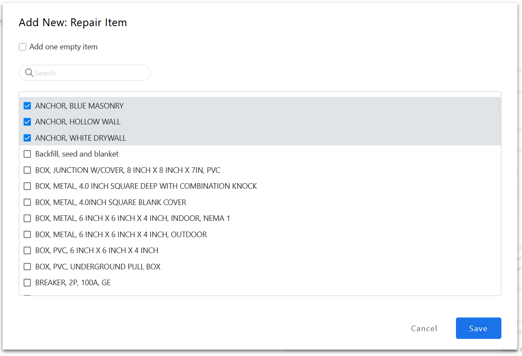This screenshot has height=356, width=522.
Task: Select BOX, METAL 6 INCH OUTDOOR checkbox
Action: 27,235
